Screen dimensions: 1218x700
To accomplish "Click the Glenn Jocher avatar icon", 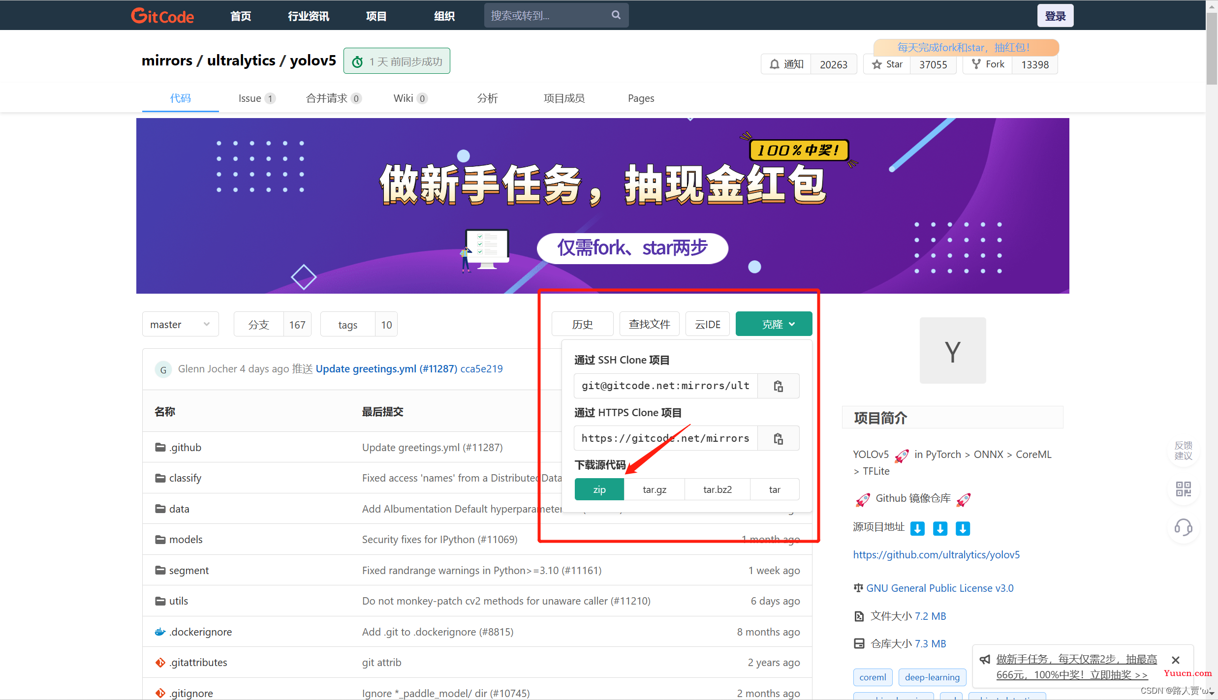I will pos(163,369).
